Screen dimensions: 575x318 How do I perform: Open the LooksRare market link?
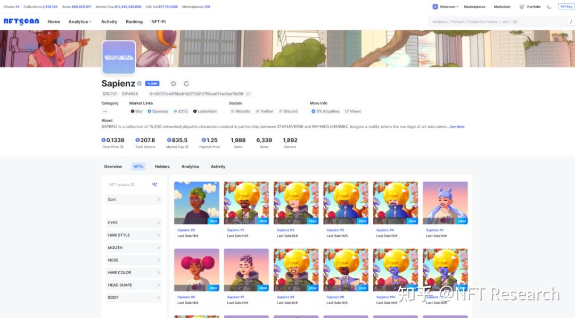(x=205, y=111)
